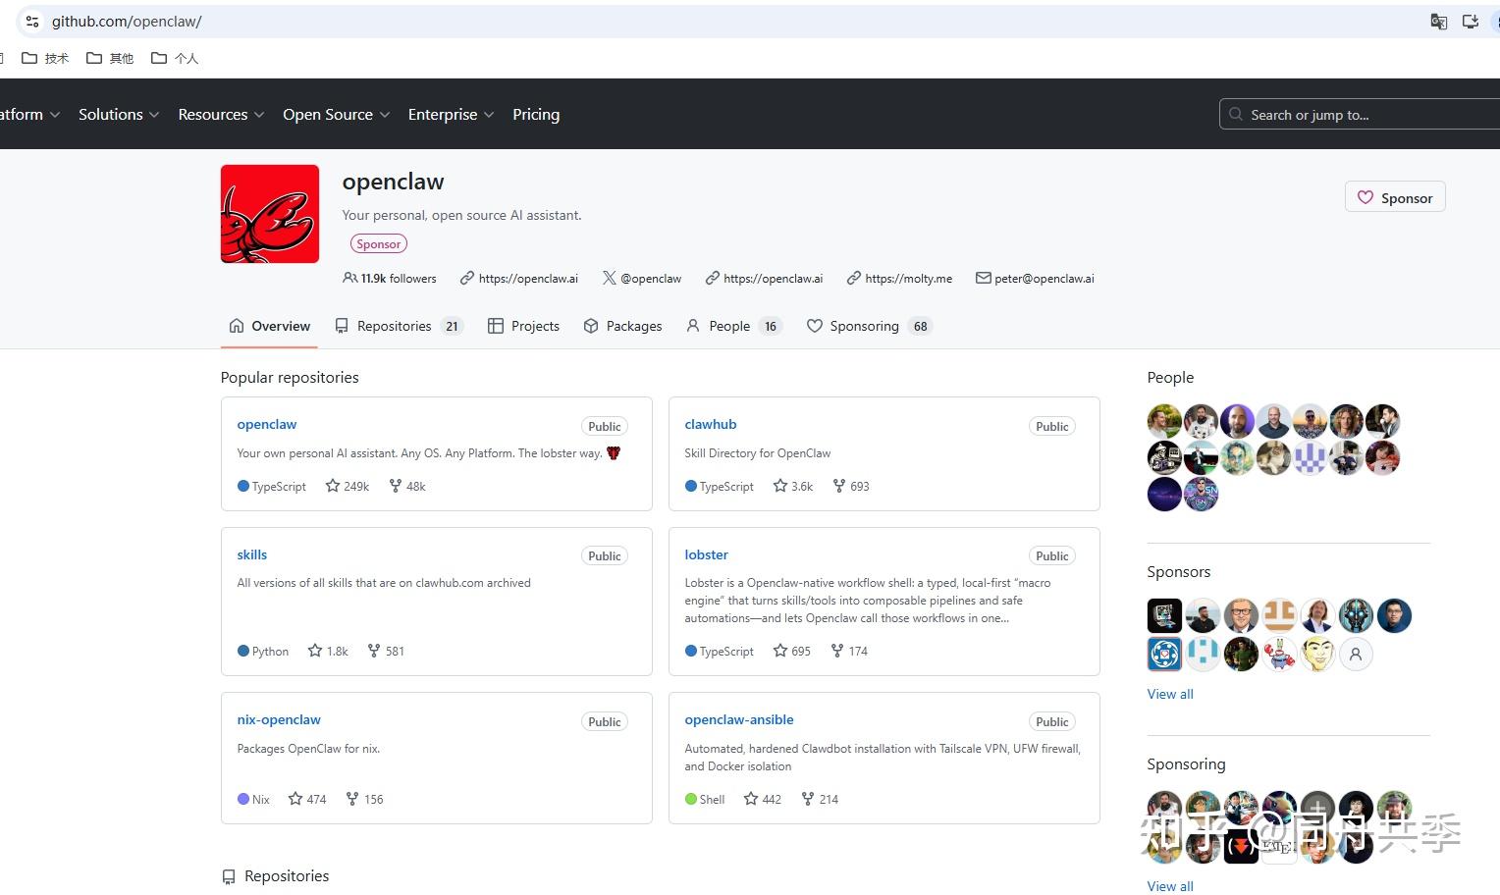The image size is (1500, 895).
Task: Click the install app icon in address bar
Action: click(1471, 22)
